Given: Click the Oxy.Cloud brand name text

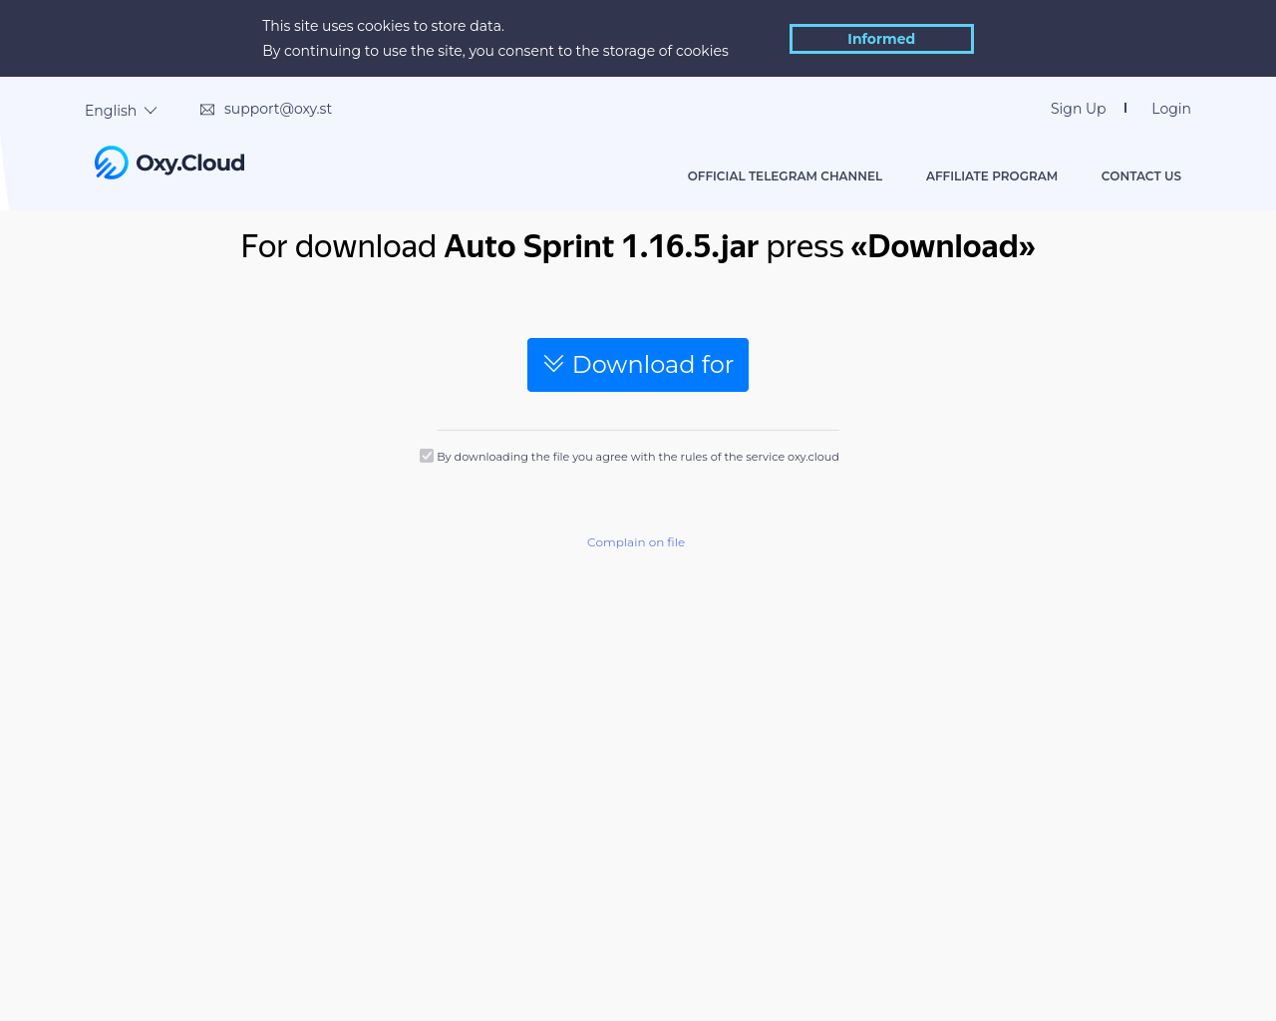Looking at the screenshot, I should 190,163.
